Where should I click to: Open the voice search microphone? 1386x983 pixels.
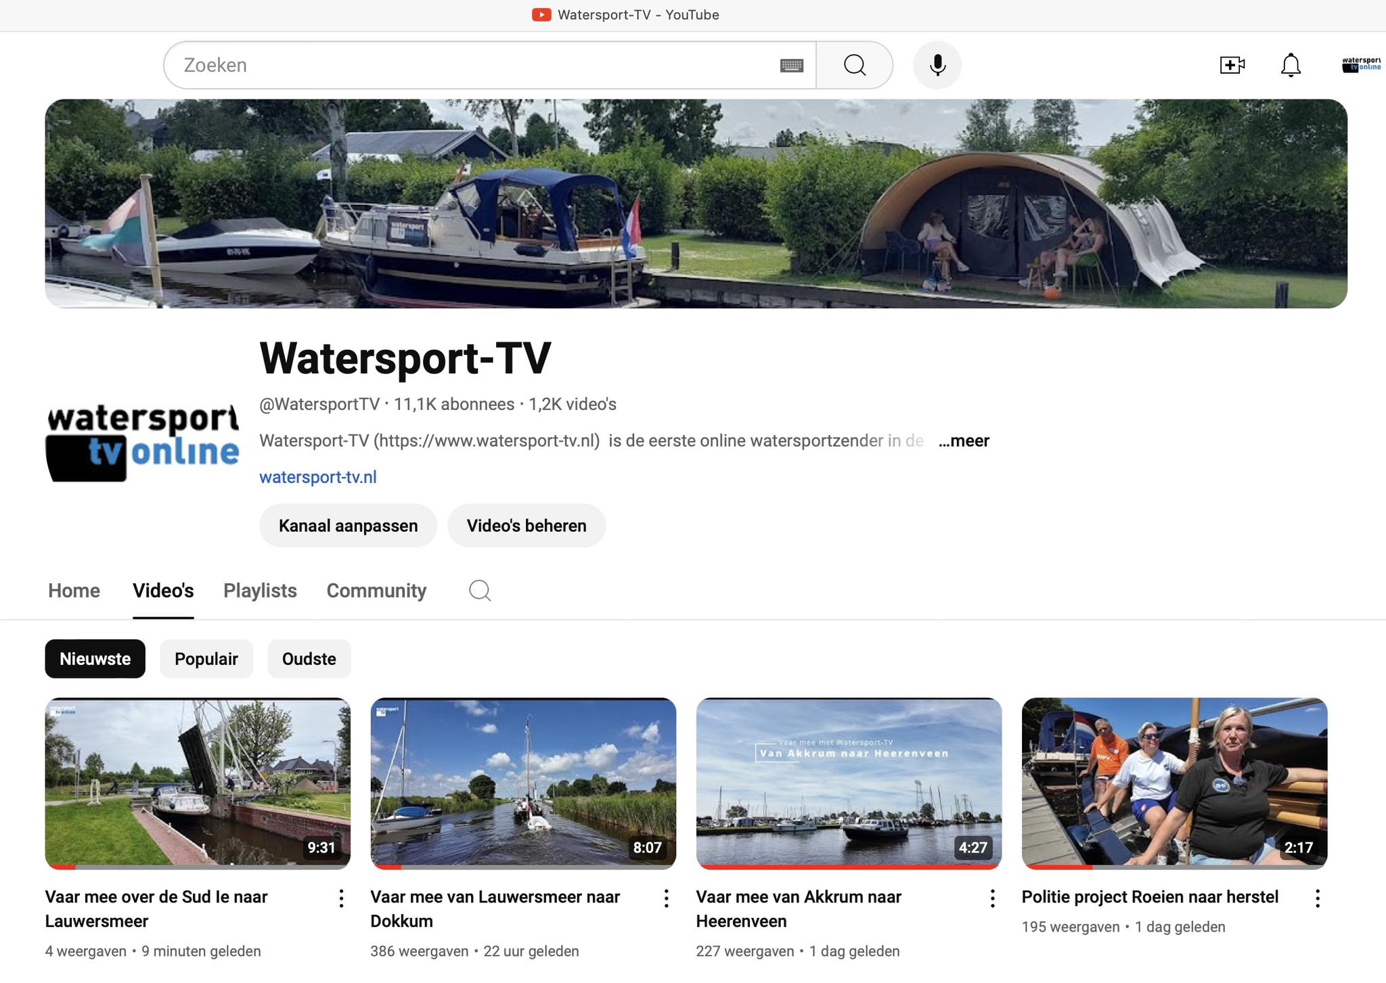937,65
